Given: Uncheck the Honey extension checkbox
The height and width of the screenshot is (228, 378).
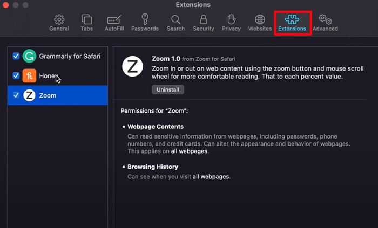Looking at the screenshot, I should 16,76.
